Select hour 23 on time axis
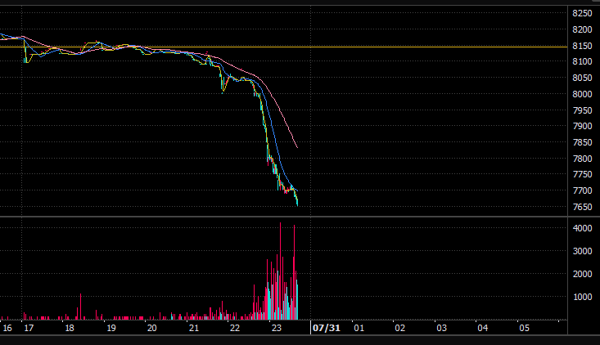This screenshot has height=345, width=600. click(x=277, y=328)
